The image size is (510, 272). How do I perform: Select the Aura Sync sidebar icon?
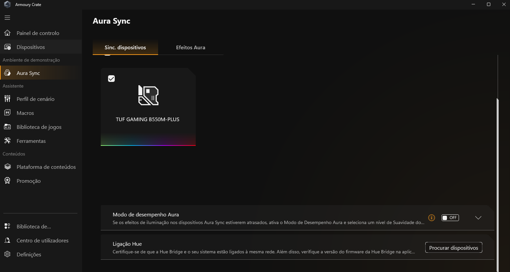[x=7, y=73]
